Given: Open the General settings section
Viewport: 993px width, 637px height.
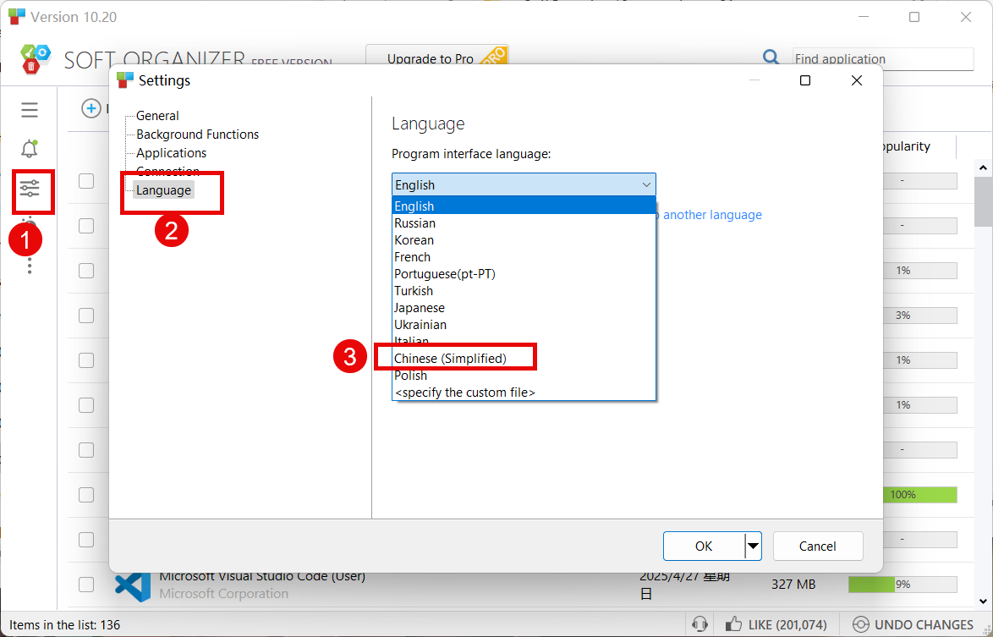Looking at the screenshot, I should click(157, 116).
